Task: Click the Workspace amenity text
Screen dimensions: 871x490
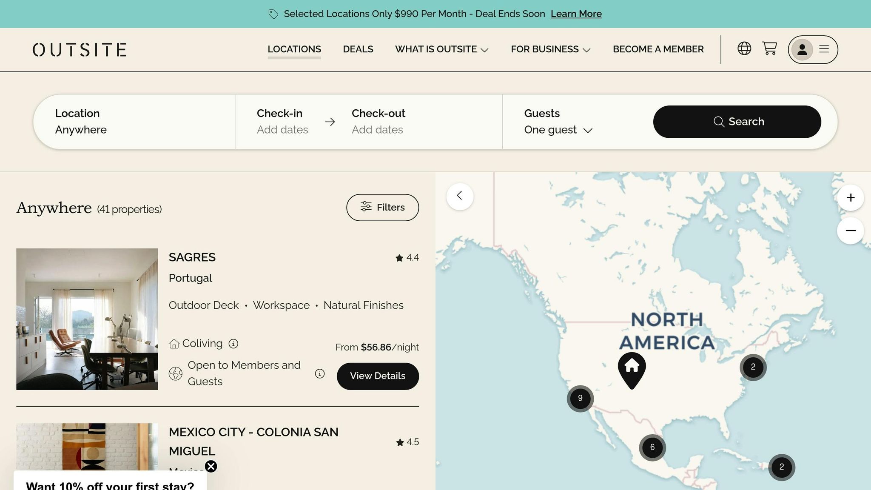Action: 281,305
